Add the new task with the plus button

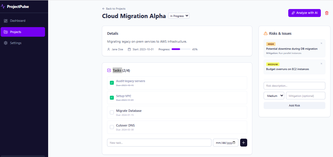[x=244, y=143]
